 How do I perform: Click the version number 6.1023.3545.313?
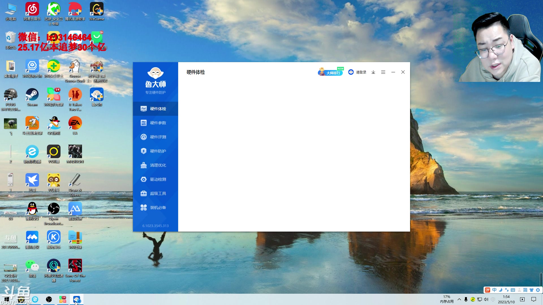[156, 226]
